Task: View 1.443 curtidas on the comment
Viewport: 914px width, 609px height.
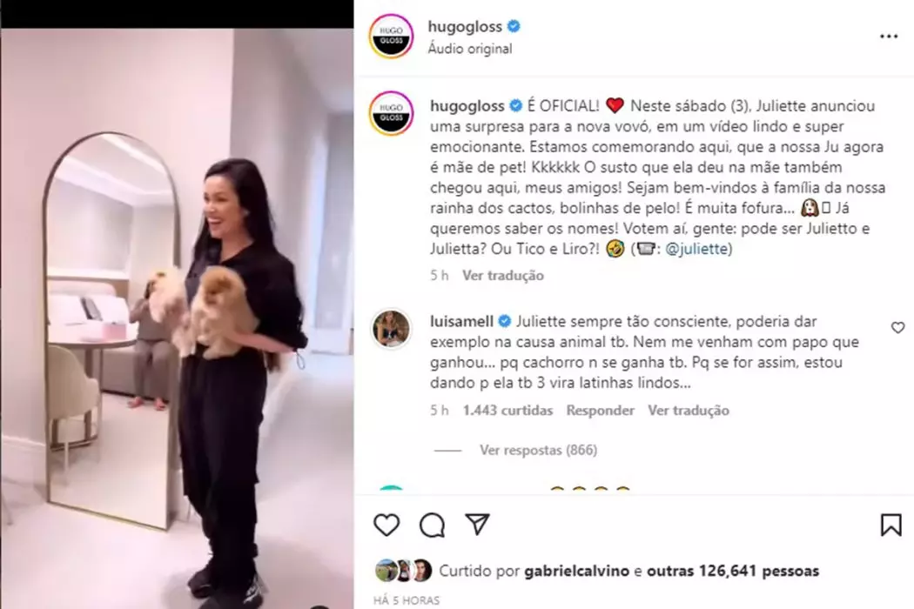Action: pyautogui.click(x=507, y=411)
